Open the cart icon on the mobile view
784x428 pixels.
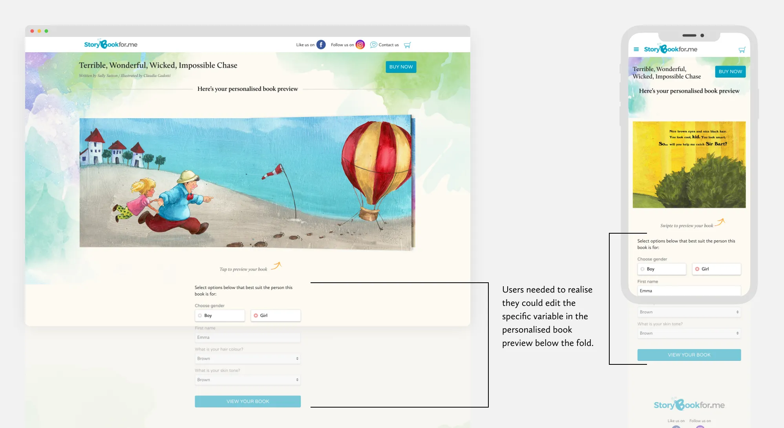pos(742,50)
